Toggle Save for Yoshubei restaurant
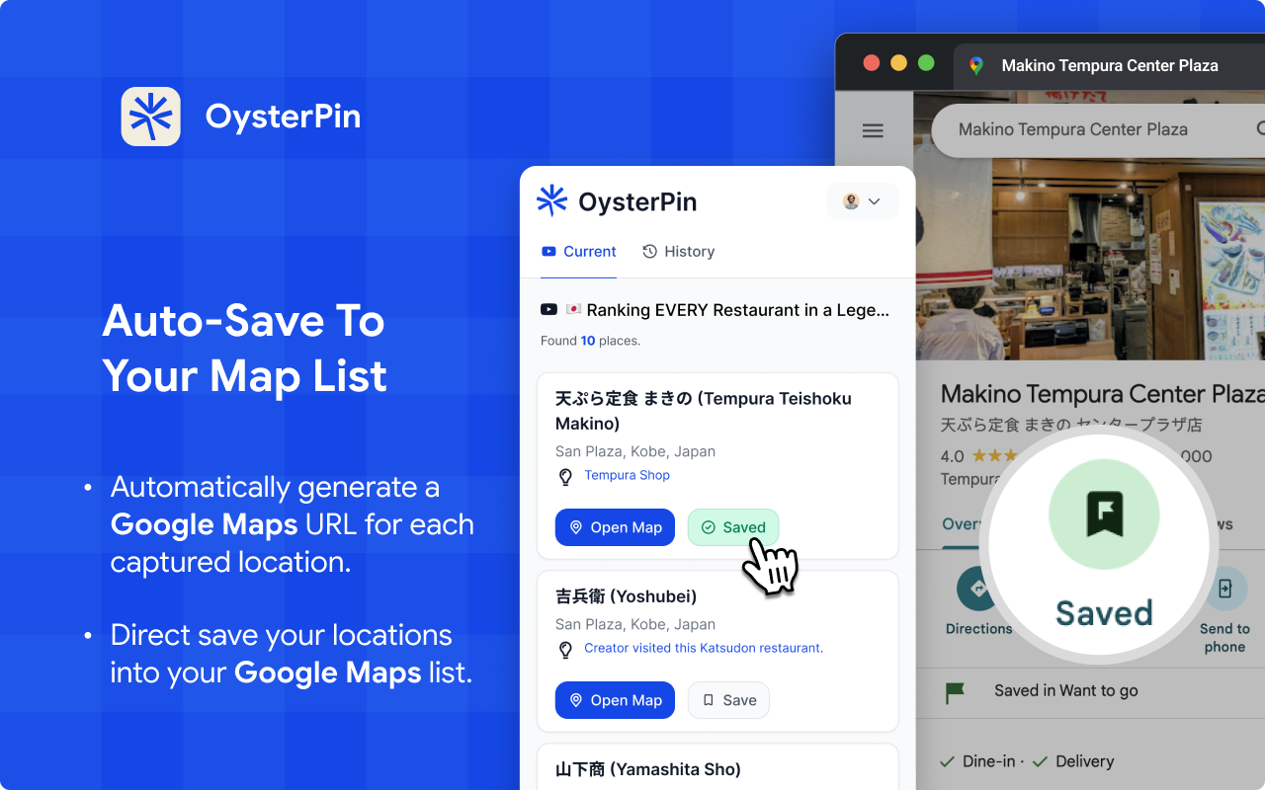Viewport: 1265px width, 790px height. pos(728,699)
